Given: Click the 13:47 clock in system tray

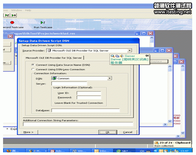Looking at the screenshot, I should 185,151.
